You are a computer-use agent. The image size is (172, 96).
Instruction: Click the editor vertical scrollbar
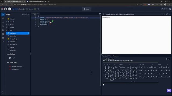click(x=100, y=51)
